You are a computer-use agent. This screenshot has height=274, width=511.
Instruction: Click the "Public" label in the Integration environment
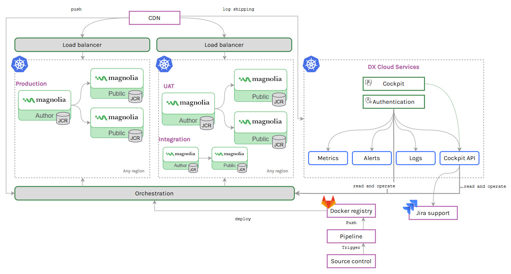click(230, 165)
